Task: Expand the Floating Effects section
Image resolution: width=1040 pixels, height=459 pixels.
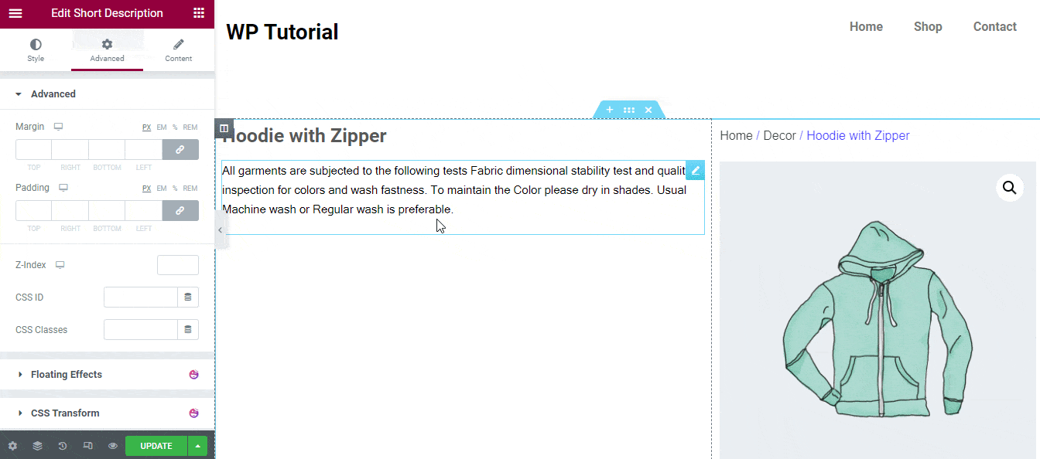Action: pyautogui.click(x=67, y=375)
